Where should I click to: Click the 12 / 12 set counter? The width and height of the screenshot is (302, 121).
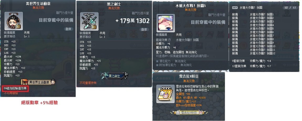(290, 8)
